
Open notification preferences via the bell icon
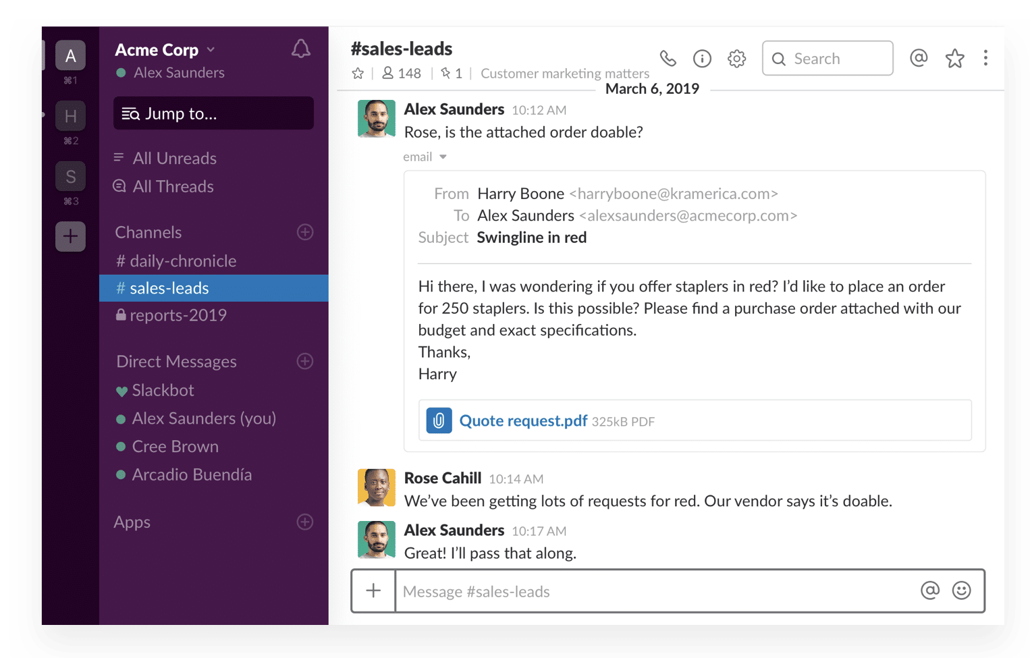(301, 49)
